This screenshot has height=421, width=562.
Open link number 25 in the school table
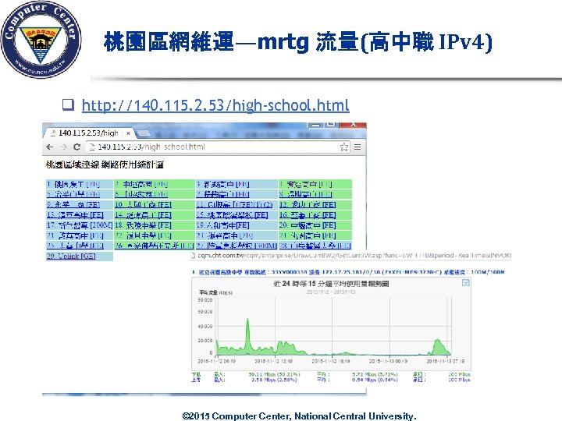[x=75, y=246]
